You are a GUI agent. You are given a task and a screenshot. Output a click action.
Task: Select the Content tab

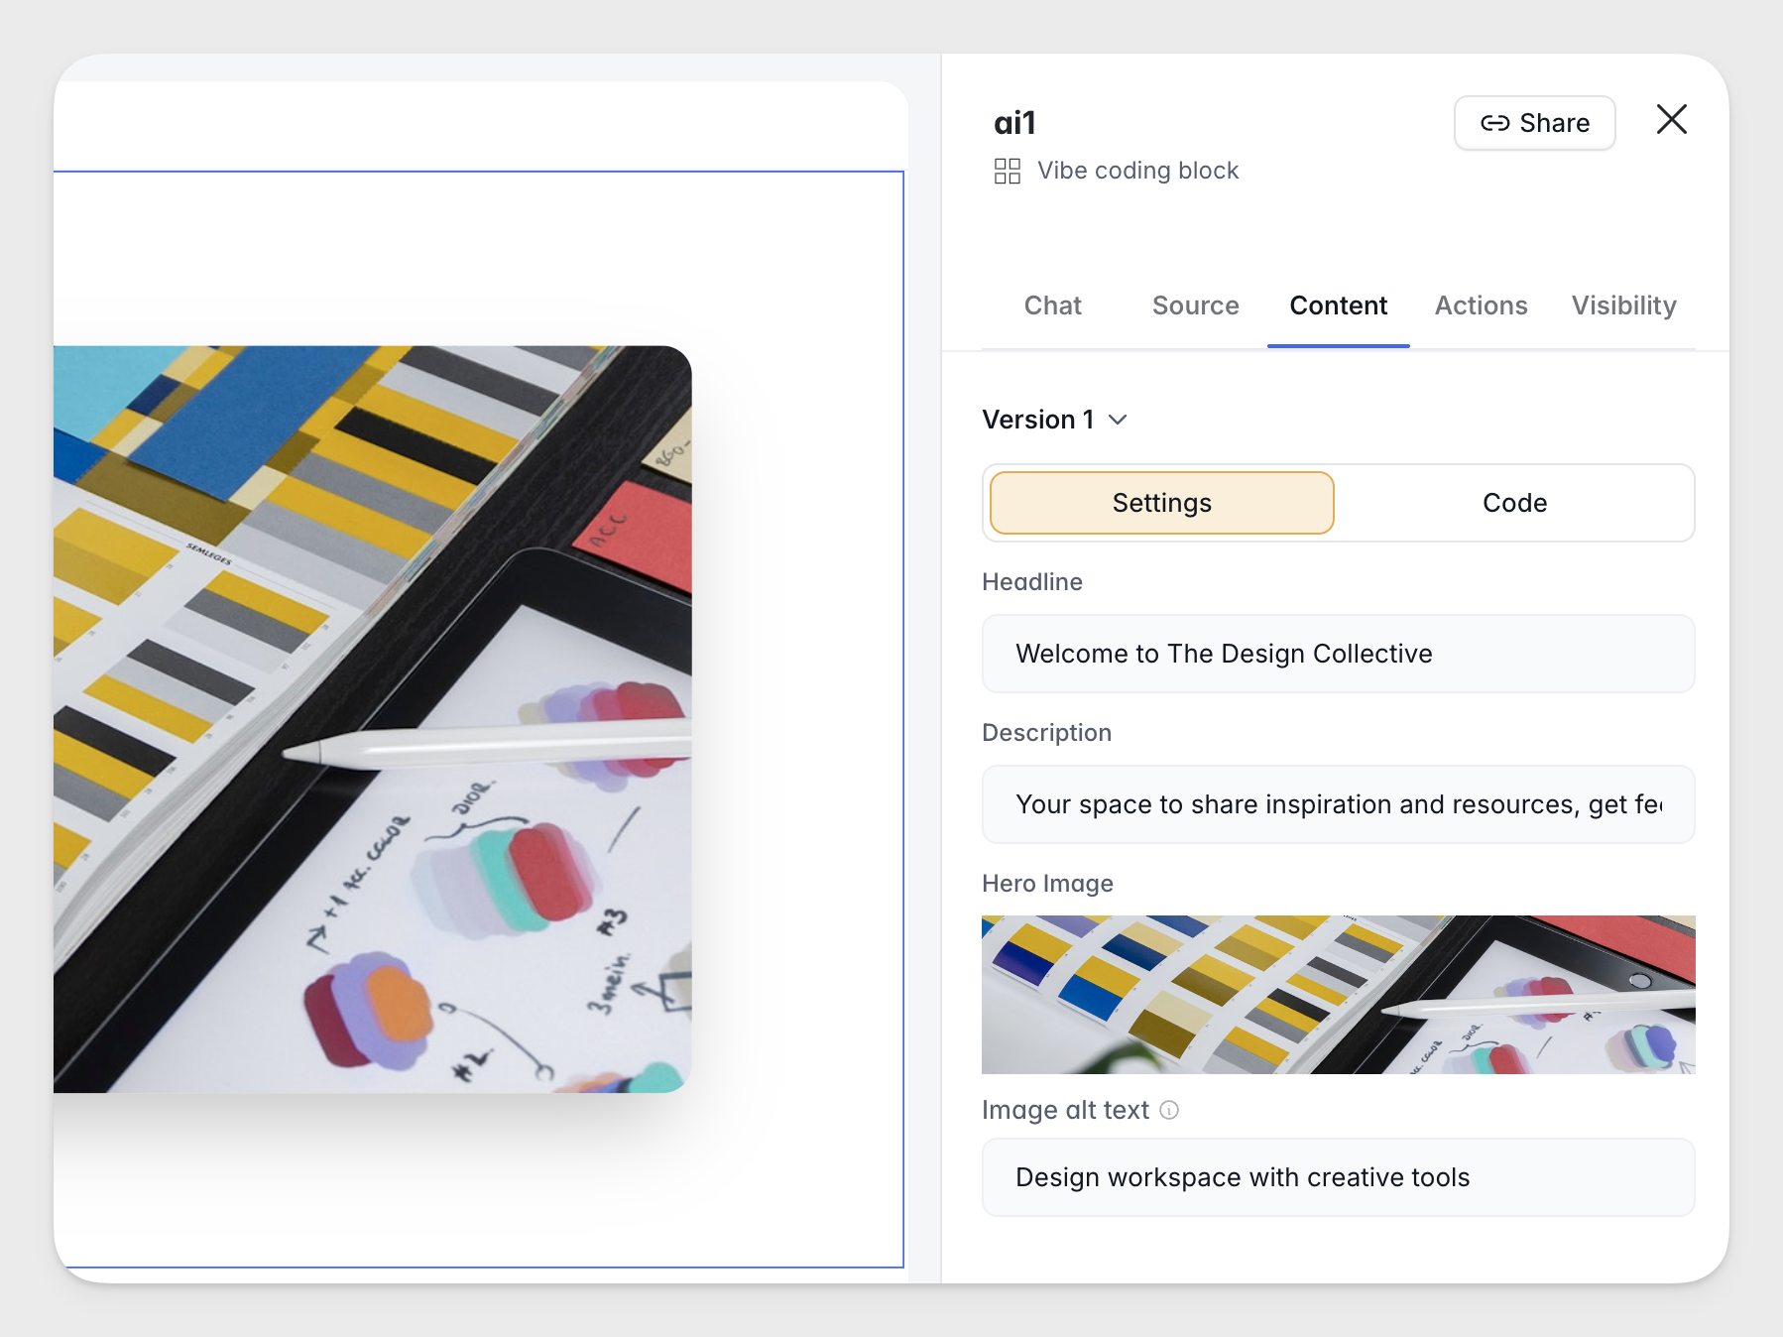[x=1338, y=305]
